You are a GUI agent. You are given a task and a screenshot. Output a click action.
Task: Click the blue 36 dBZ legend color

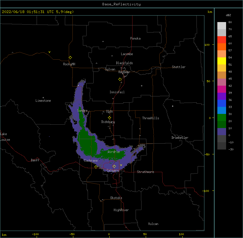pyautogui.click(x=222, y=103)
